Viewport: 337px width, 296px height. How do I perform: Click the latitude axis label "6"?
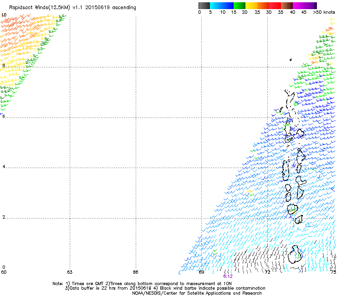(4, 116)
